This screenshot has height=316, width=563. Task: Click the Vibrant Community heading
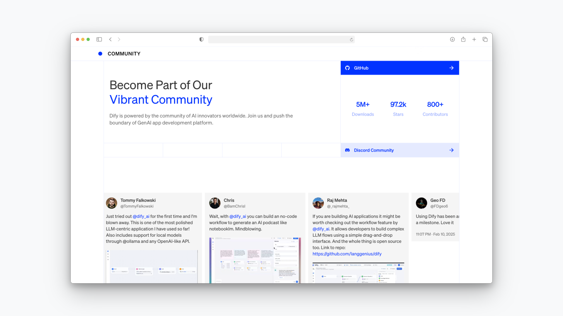tap(161, 100)
